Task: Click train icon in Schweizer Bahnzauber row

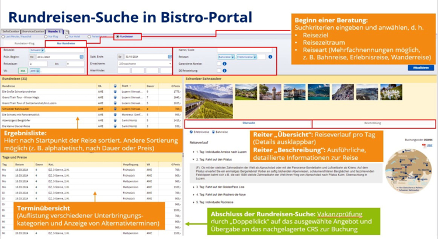Action: pos(115,109)
